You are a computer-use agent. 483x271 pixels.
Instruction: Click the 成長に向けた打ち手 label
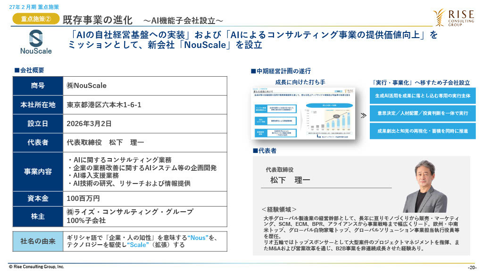[300, 82]
